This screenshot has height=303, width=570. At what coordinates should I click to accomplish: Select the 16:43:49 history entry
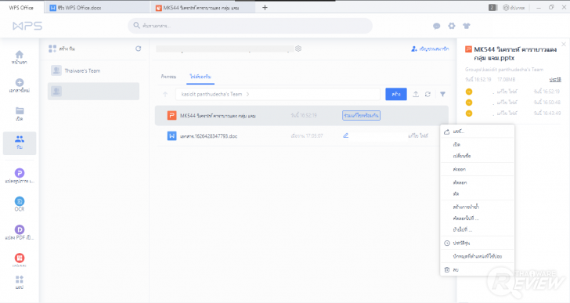513,114
